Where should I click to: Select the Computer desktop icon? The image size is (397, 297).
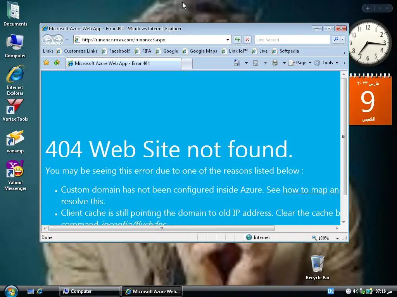[x=15, y=46]
